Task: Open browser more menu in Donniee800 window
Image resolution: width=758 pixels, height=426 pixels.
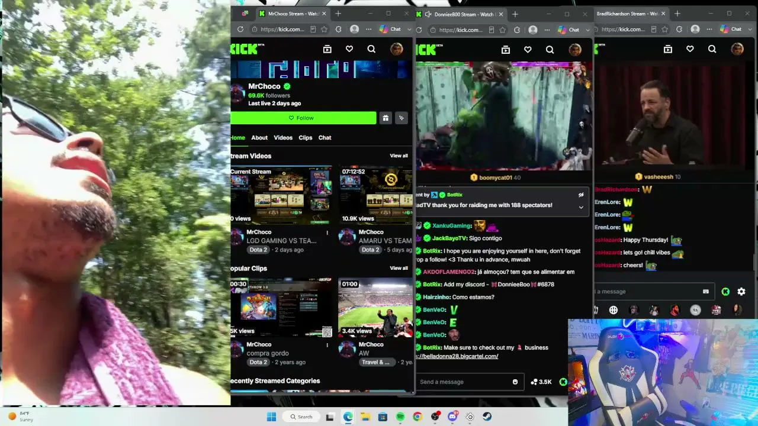Action: [x=547, y=30]
